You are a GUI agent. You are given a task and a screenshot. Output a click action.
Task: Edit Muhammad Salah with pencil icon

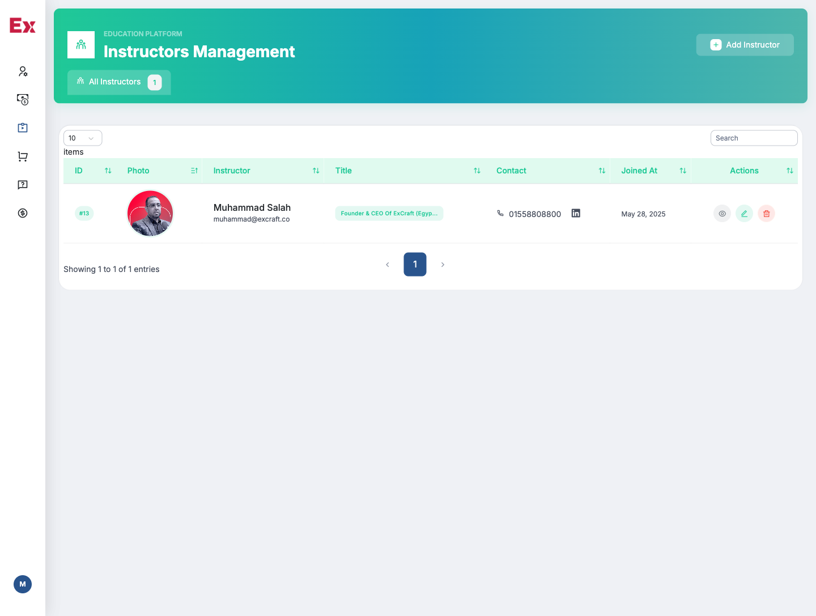pos(744,214)
